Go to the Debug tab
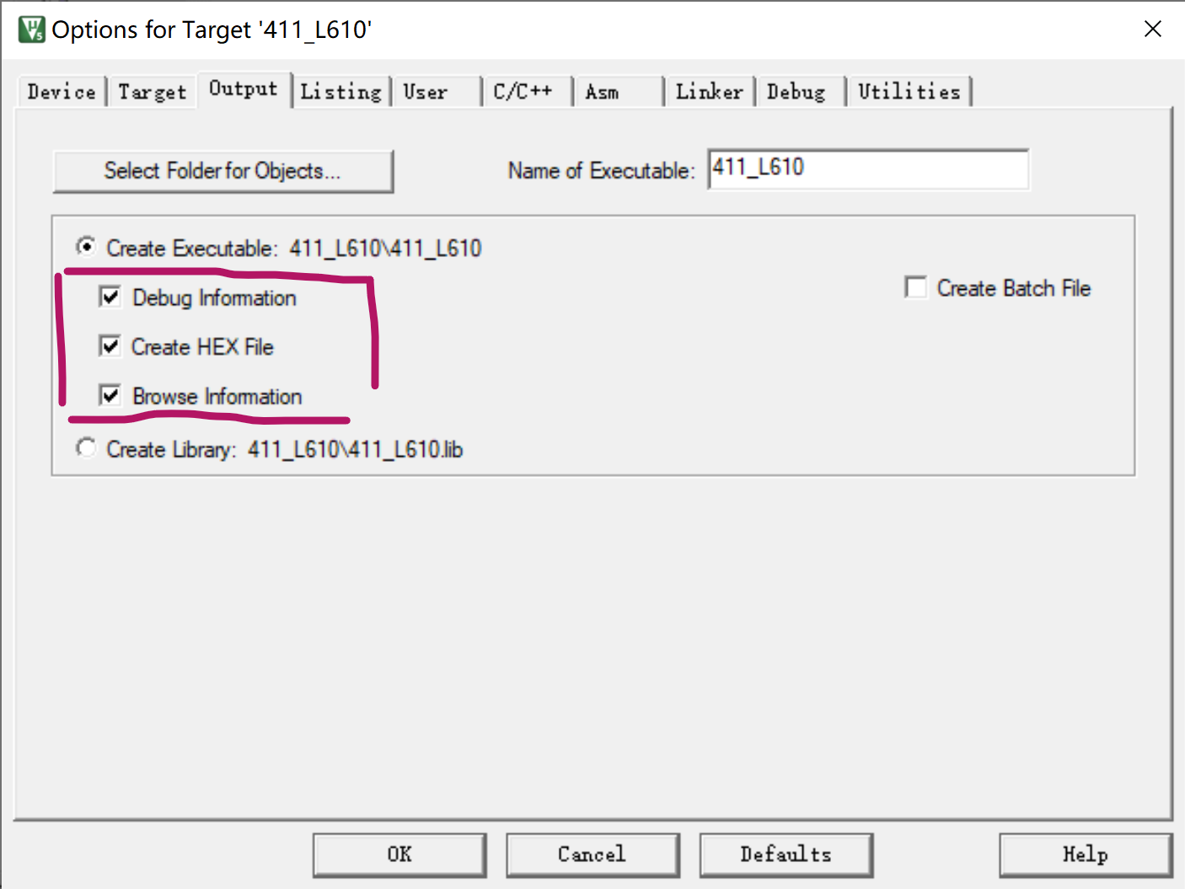Screen dimensions: 1185x889 [x=800, y=92]
